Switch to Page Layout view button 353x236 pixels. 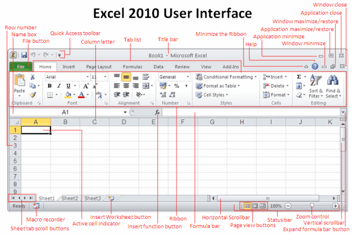(255, 206)
